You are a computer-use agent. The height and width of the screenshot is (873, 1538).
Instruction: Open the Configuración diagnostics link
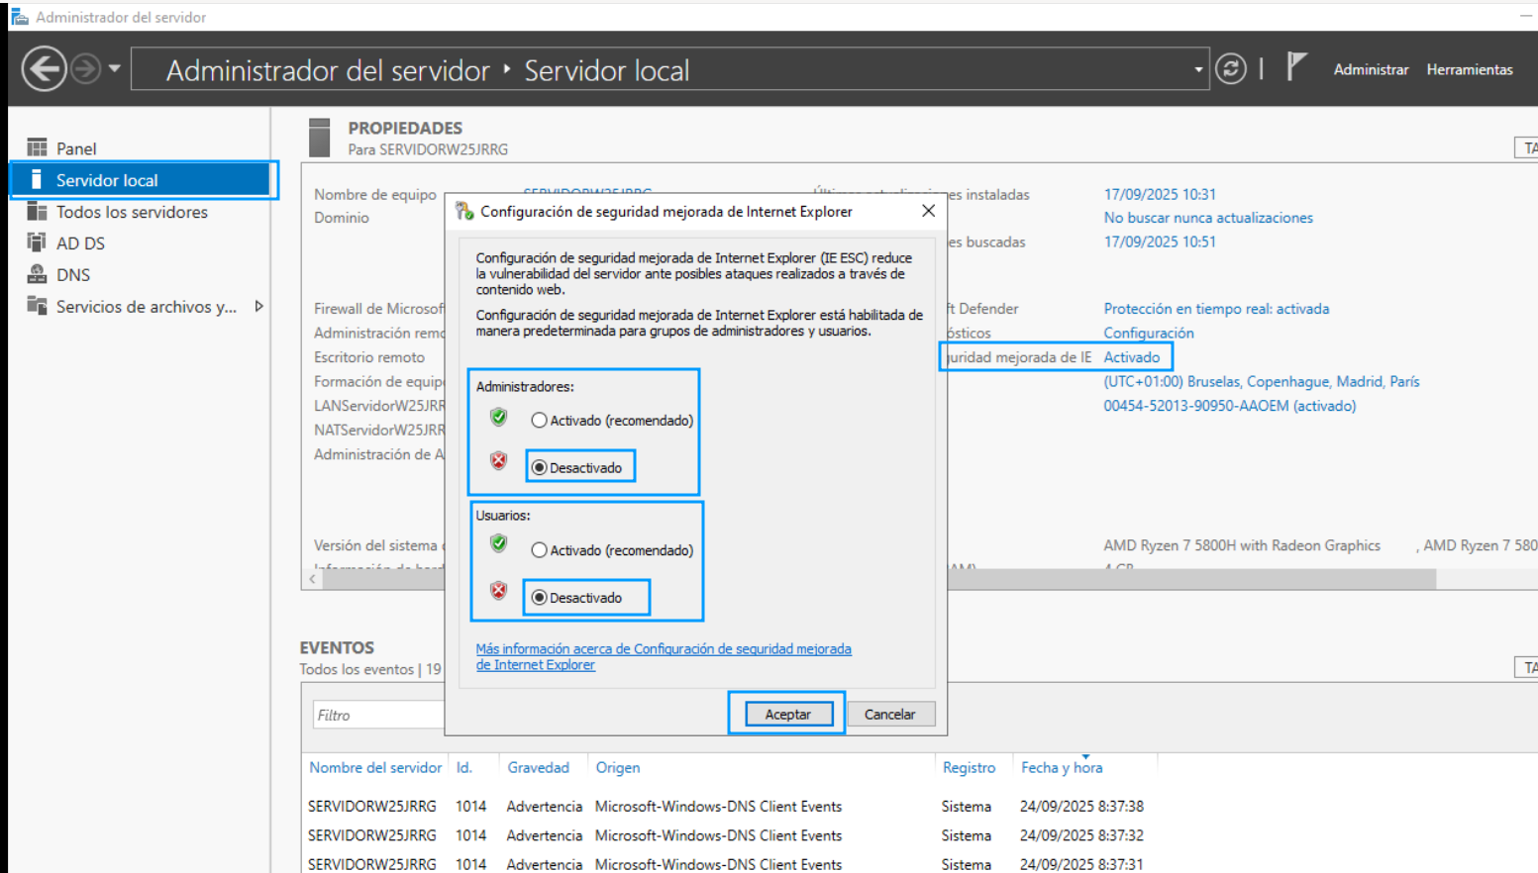point(1149,334)
